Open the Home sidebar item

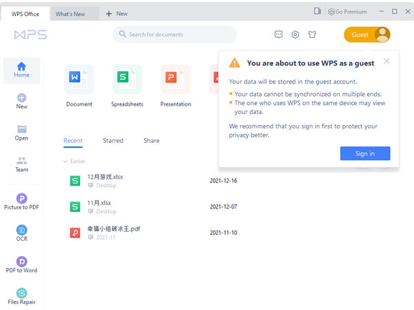[21, 70]
